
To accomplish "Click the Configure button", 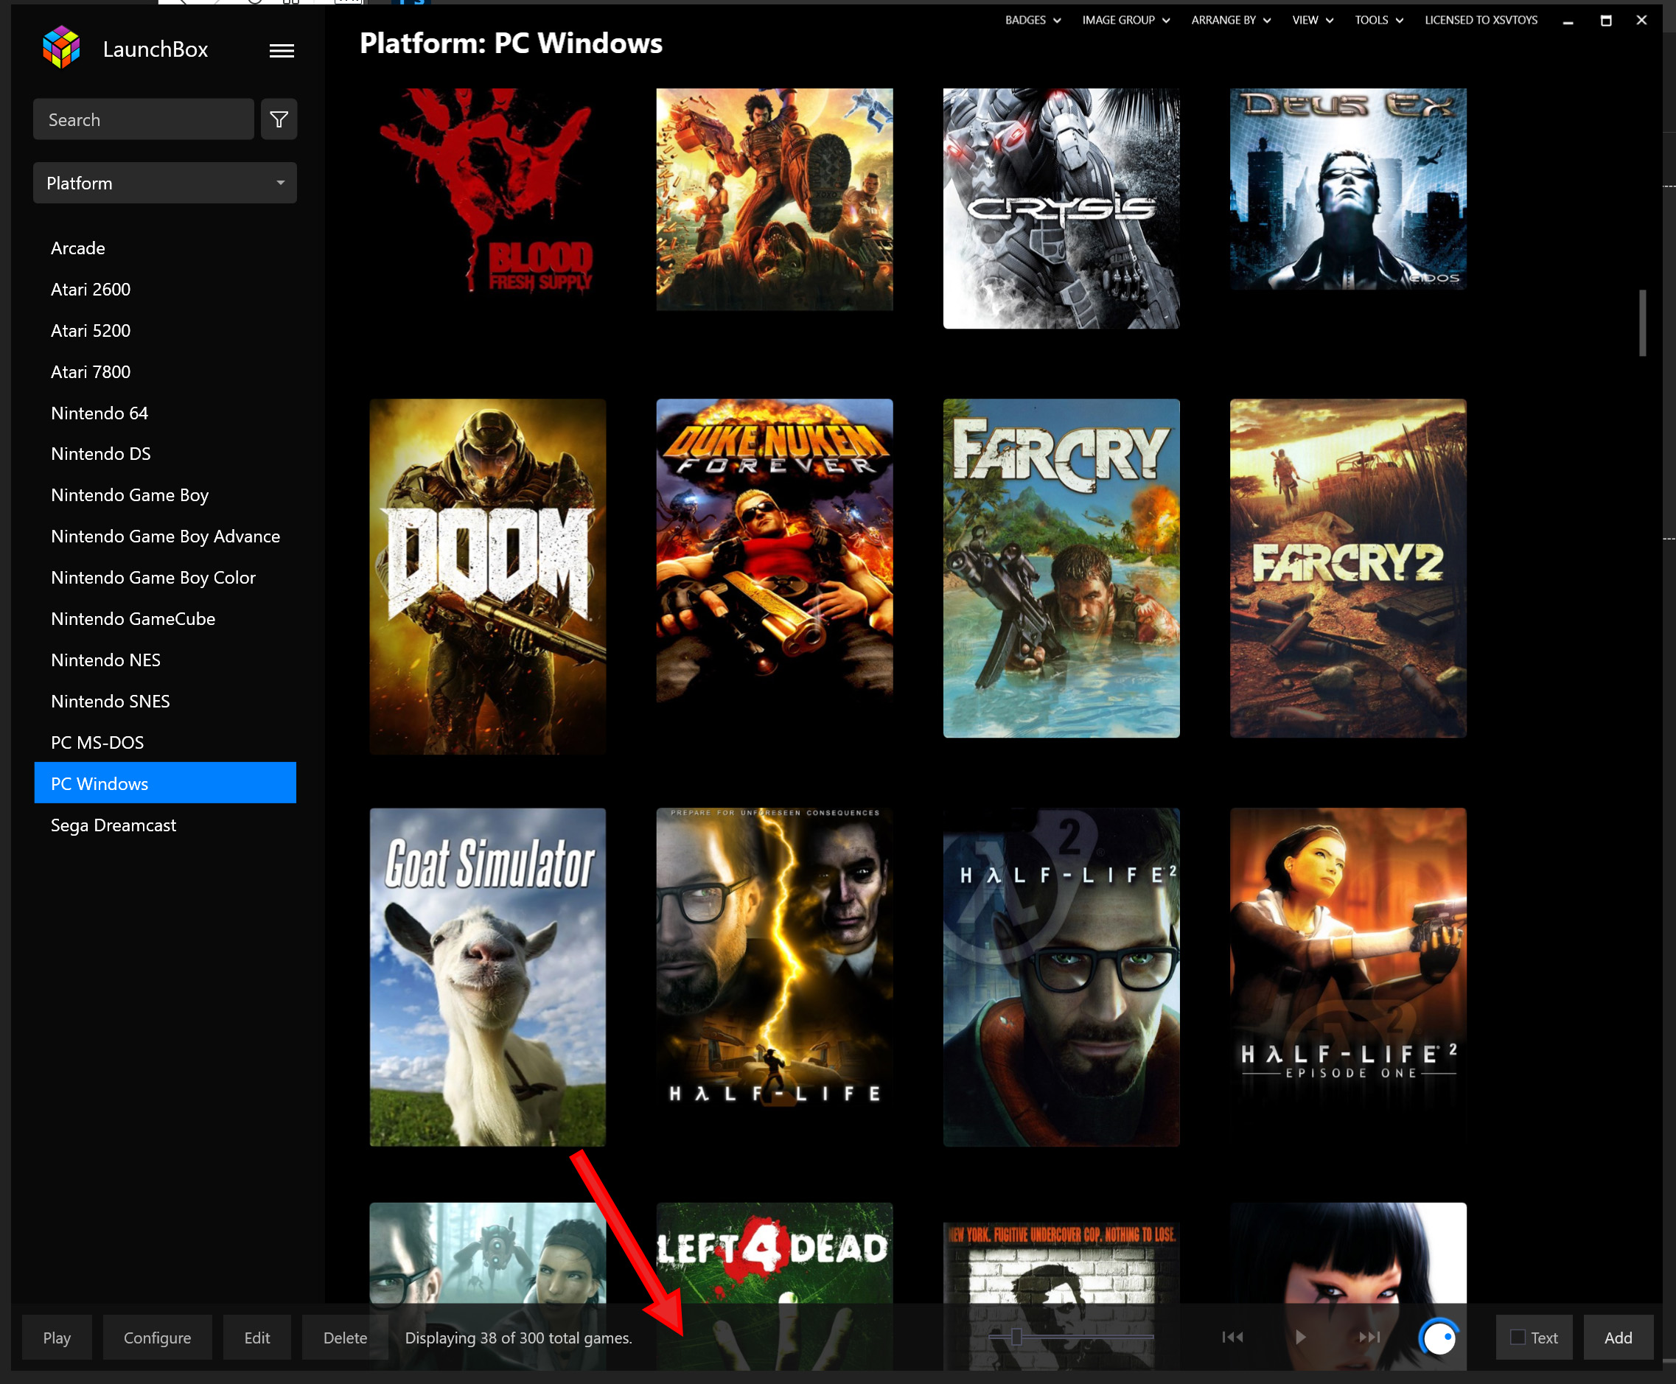I will coord(157,1337).
